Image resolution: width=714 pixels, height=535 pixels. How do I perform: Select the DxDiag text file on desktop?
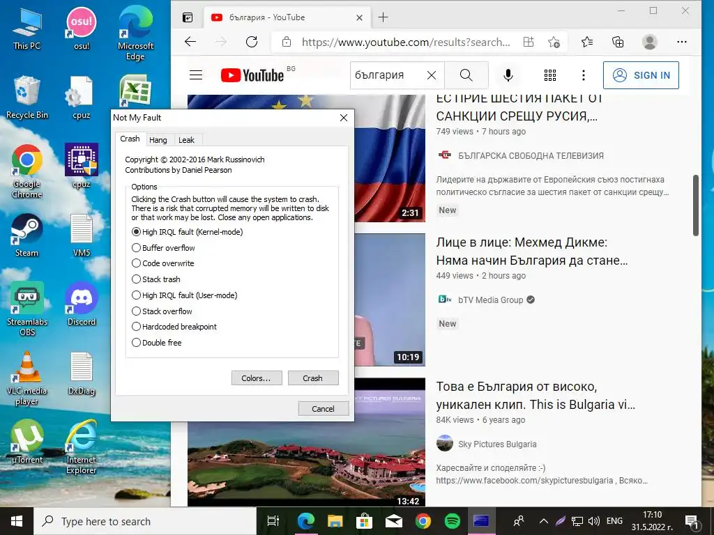82,374
